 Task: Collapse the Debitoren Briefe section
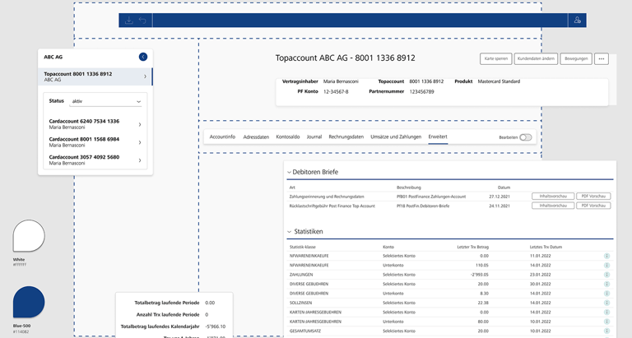pos(289,173)
